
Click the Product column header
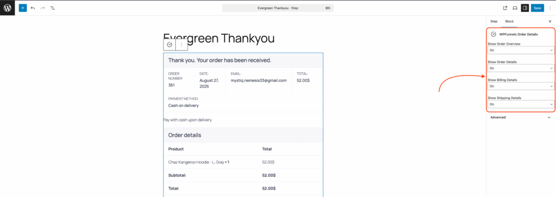(x=176, y=149)
